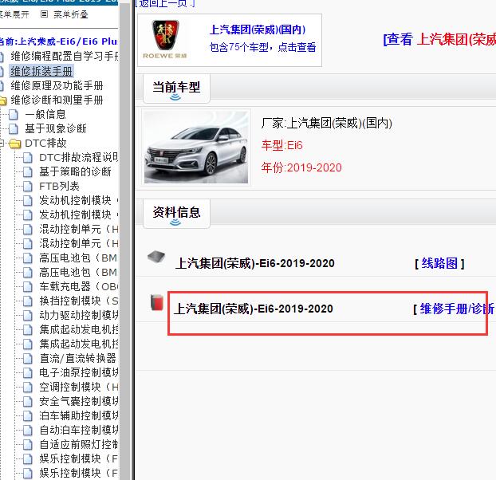Click the 年份:2019-2020 text
Screen dimensions: 496x480
click(x=301, y=167)
